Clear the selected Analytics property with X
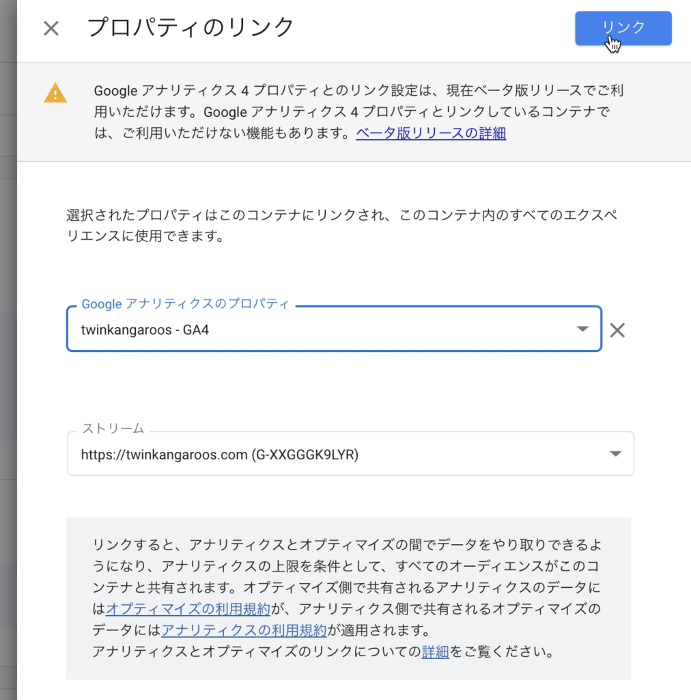691x700 pixels. 617,330
